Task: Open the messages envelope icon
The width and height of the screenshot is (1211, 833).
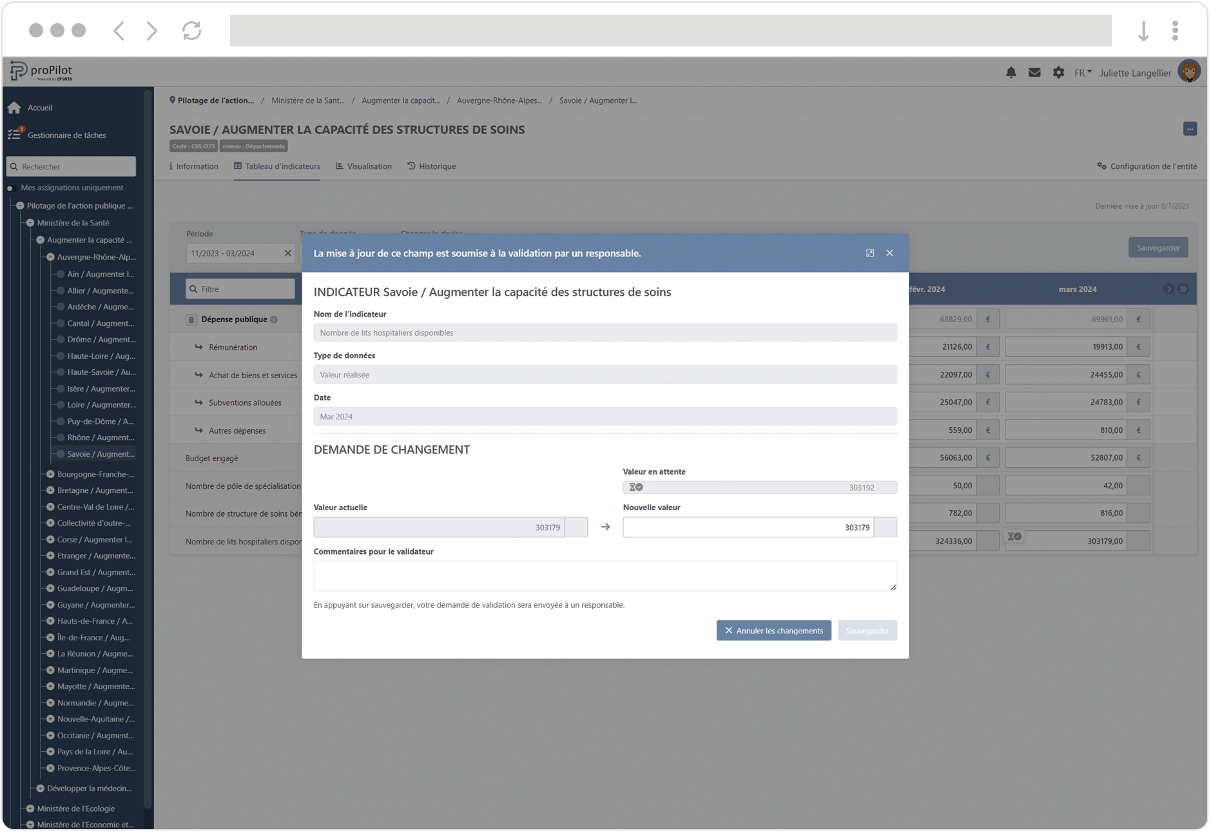Action: (x=1034, y=73)
